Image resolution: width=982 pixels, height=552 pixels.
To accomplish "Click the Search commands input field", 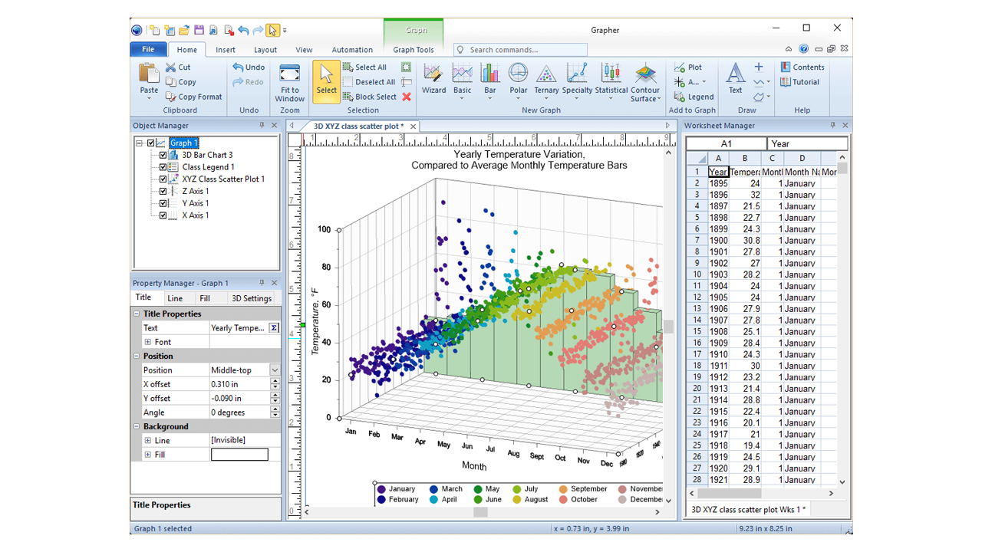I will click(x=526, y=50).
